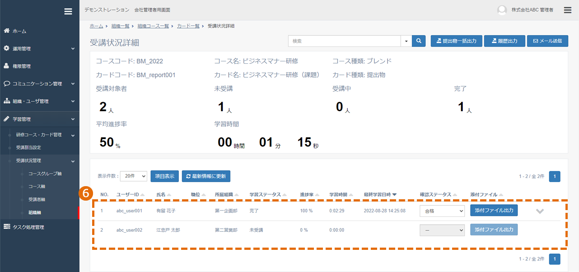
Task: Sort by 確認ステータス column header
Action: pos(439,195)
